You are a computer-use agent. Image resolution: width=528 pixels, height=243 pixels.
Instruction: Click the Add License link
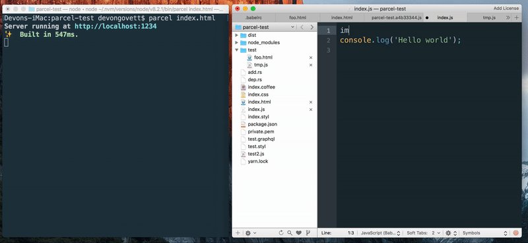pyautogui.click(x=506, y=9)
